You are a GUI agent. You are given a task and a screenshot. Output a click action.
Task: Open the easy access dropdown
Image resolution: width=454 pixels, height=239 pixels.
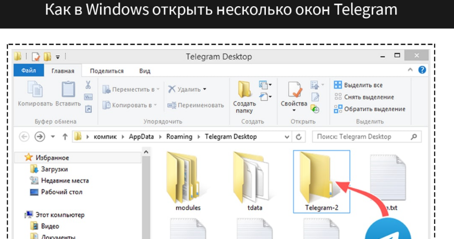265,97
